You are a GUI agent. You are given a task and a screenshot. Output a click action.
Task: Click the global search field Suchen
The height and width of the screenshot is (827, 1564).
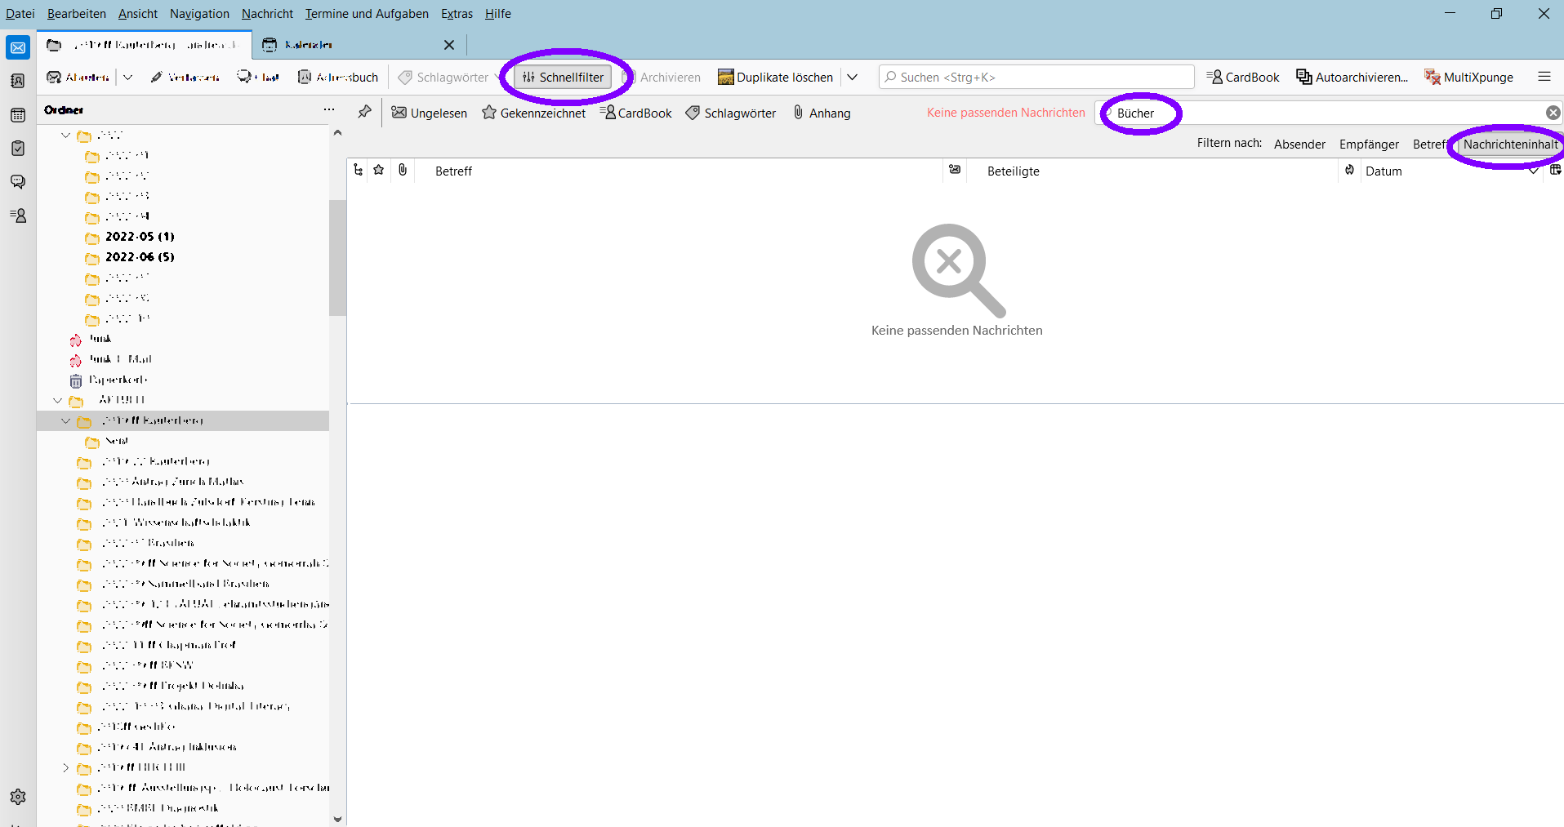pyautogui.click(x=1036, y=77)
